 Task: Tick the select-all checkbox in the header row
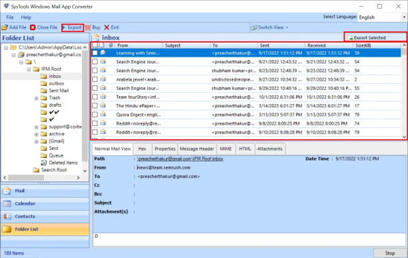coord(95,45)
